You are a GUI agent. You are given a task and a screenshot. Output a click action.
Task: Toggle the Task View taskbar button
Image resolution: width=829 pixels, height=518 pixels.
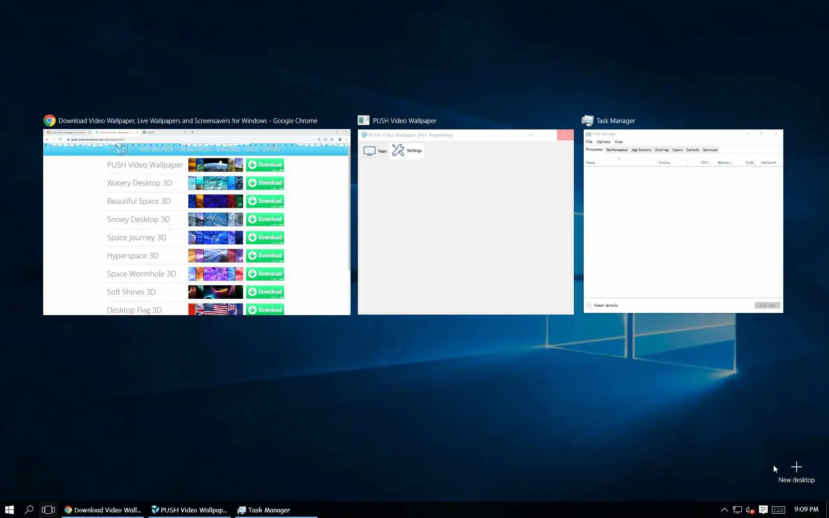point(48,510)
